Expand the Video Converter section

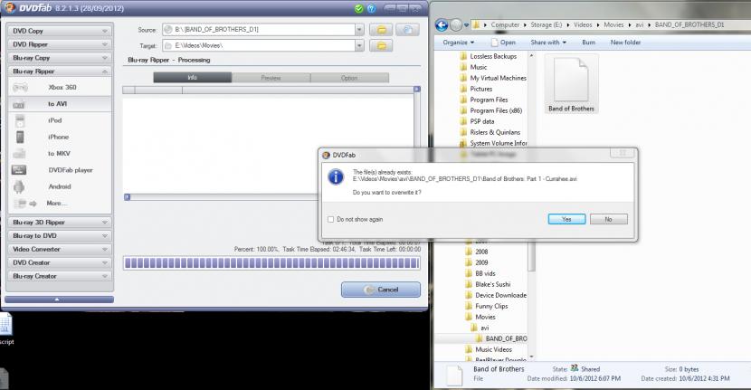pyautogui.click(x=57, y=249)
